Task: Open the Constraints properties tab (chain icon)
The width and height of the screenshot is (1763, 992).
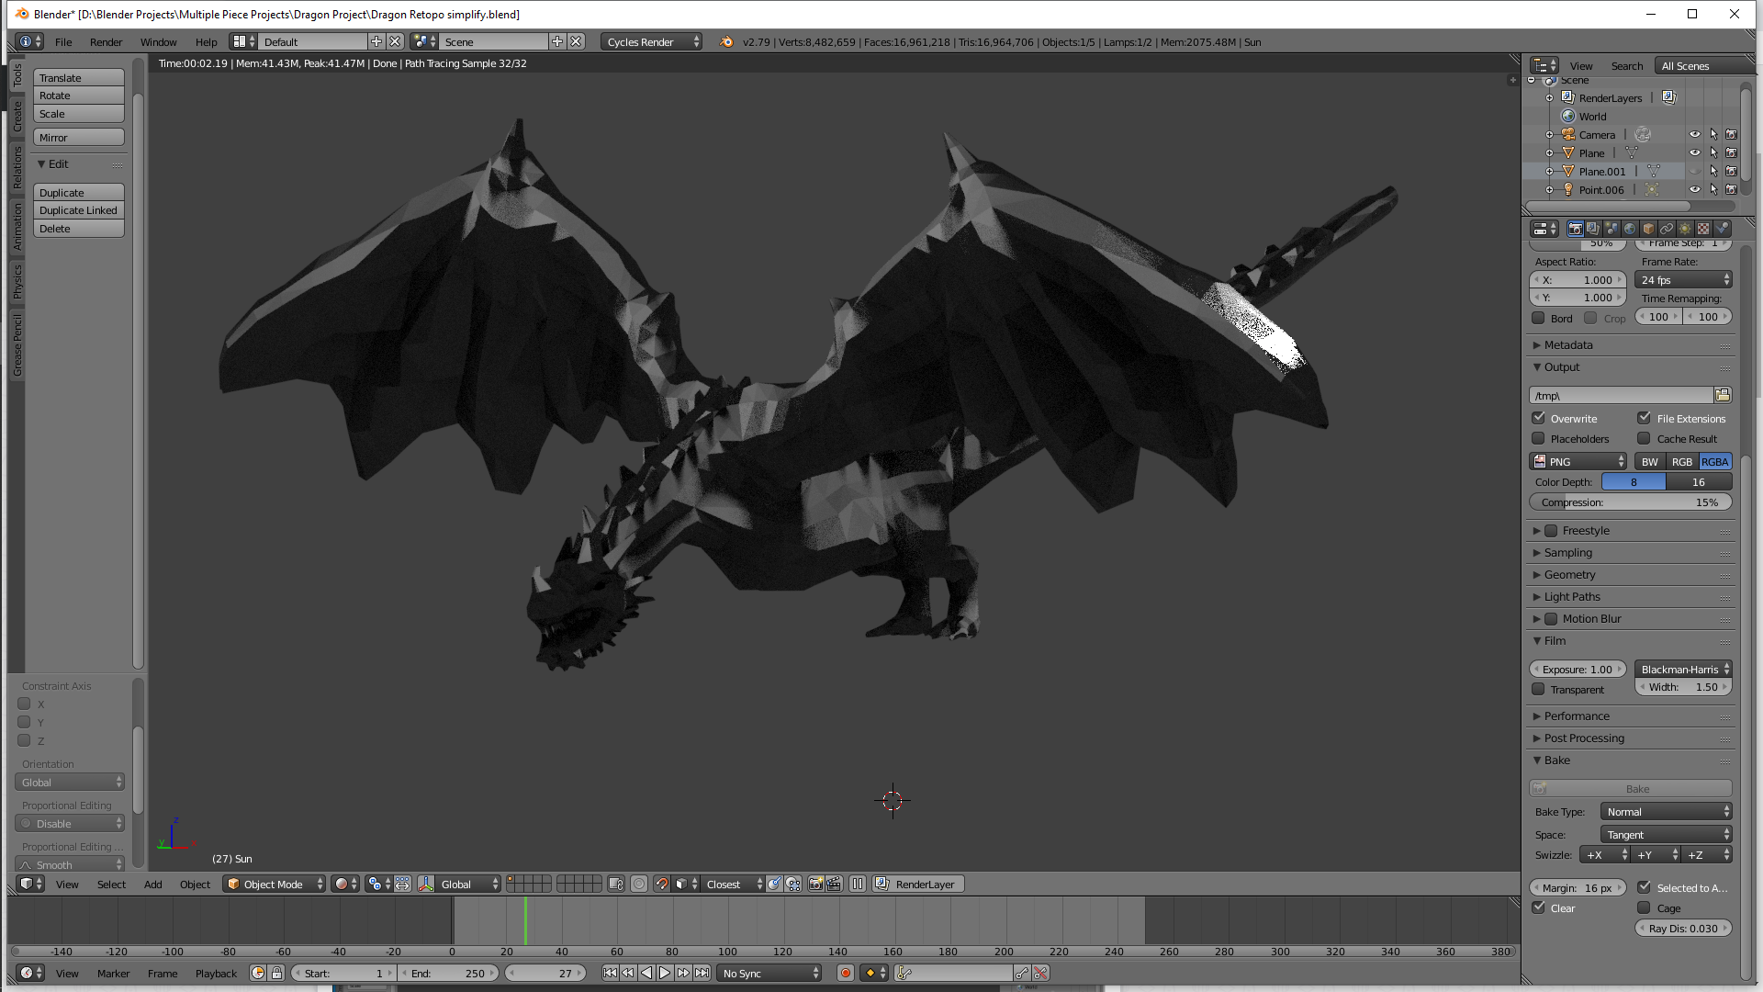Action: tap(1667, 229)
